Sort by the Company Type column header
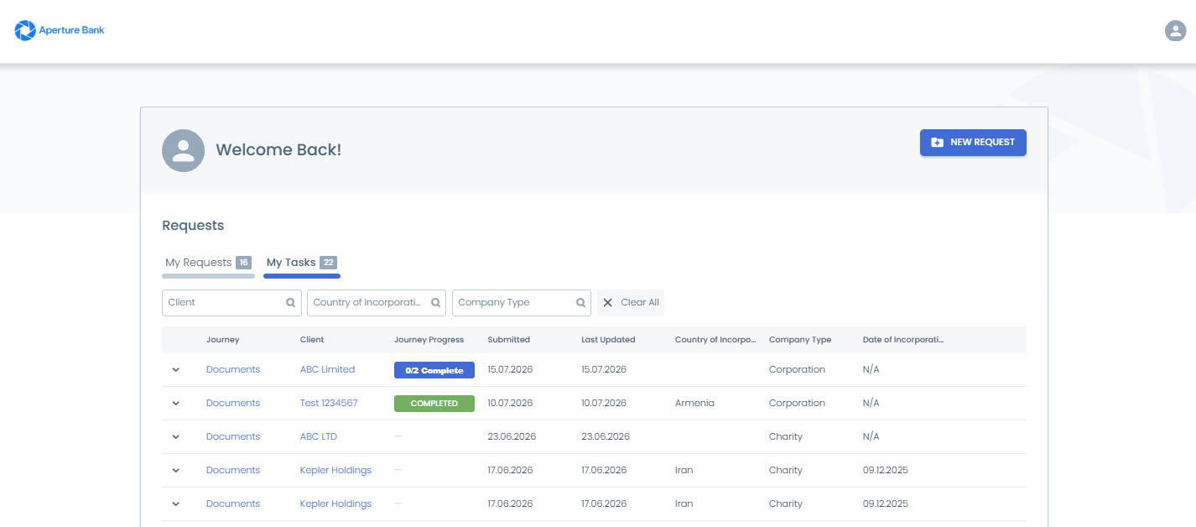The height and width of the screenshot is (527, 1196). click(x=800, y=340)
